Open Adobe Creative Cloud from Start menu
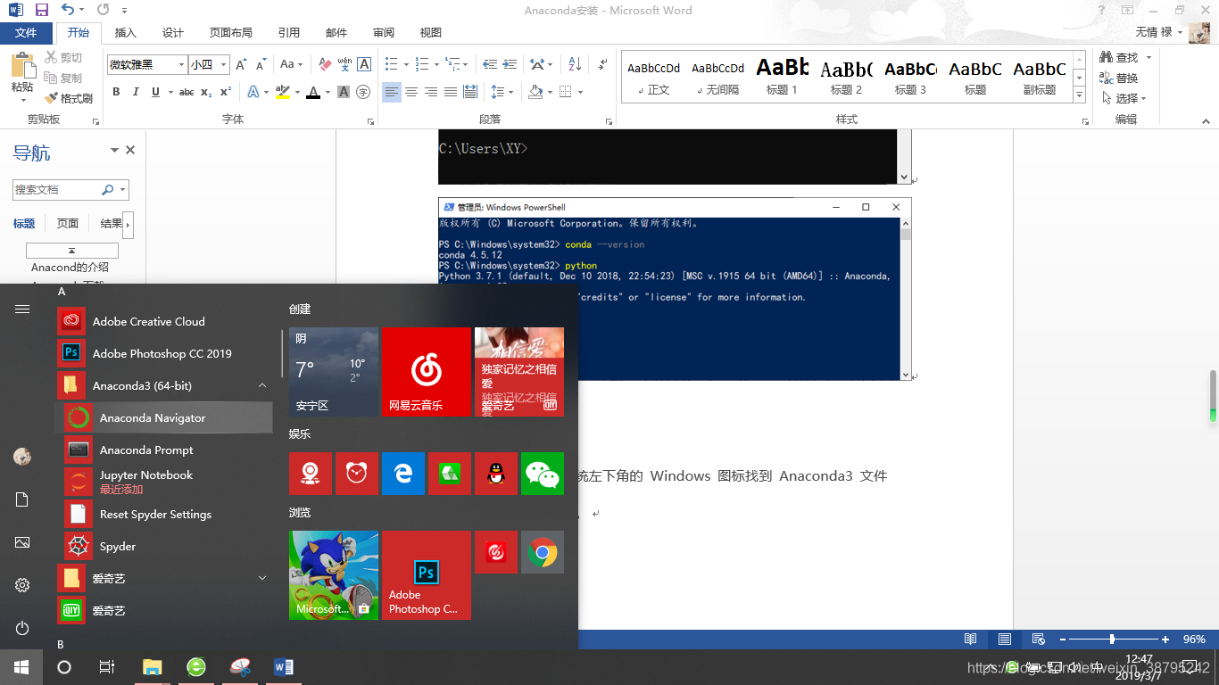The width and height of the screenshot is (1219, 685). [164, 322]
